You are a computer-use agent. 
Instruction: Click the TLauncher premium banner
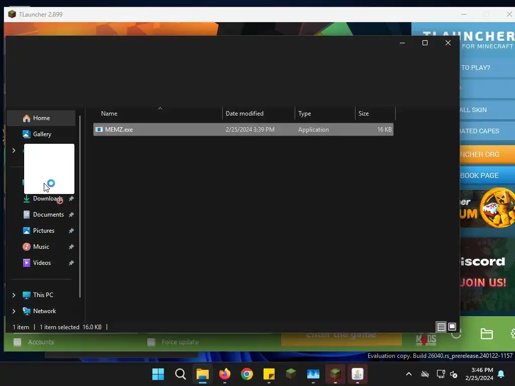(487, 209)
